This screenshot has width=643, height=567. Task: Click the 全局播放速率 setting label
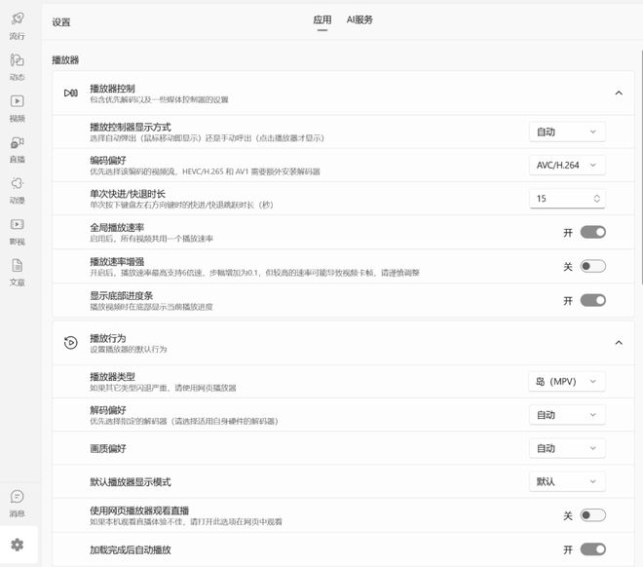tap(117, 228)
